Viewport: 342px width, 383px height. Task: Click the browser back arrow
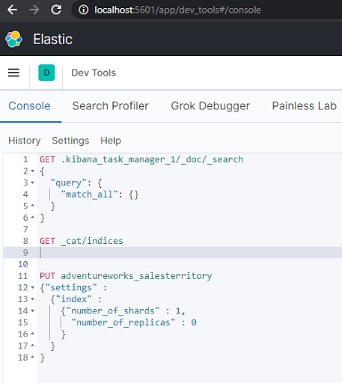(12, 10)
